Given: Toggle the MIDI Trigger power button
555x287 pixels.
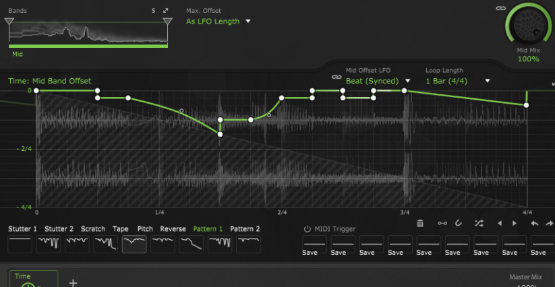Looking at the screenshot, I should point(308,228).
